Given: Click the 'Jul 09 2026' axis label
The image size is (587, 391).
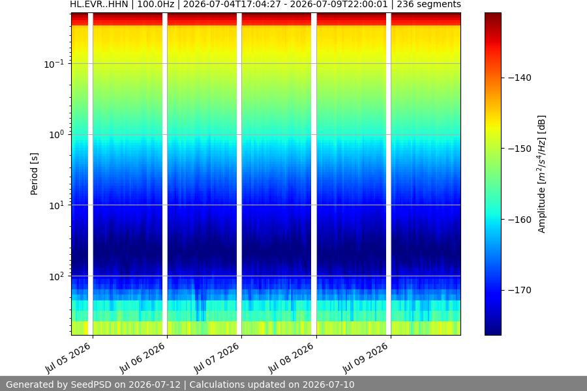Looking at the screenshot, I should 365,358.
